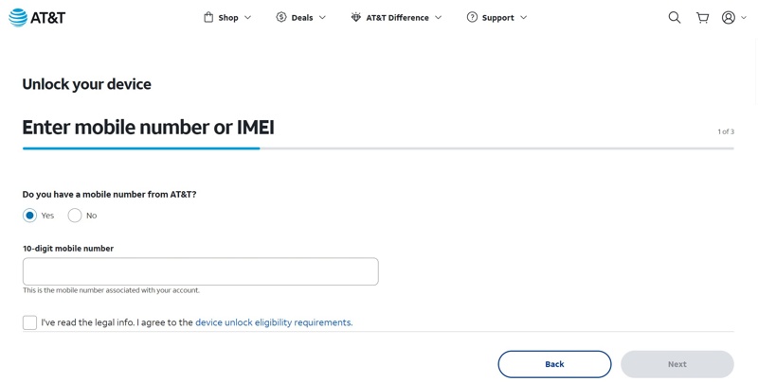Click the step progress bar

point(378,148)
